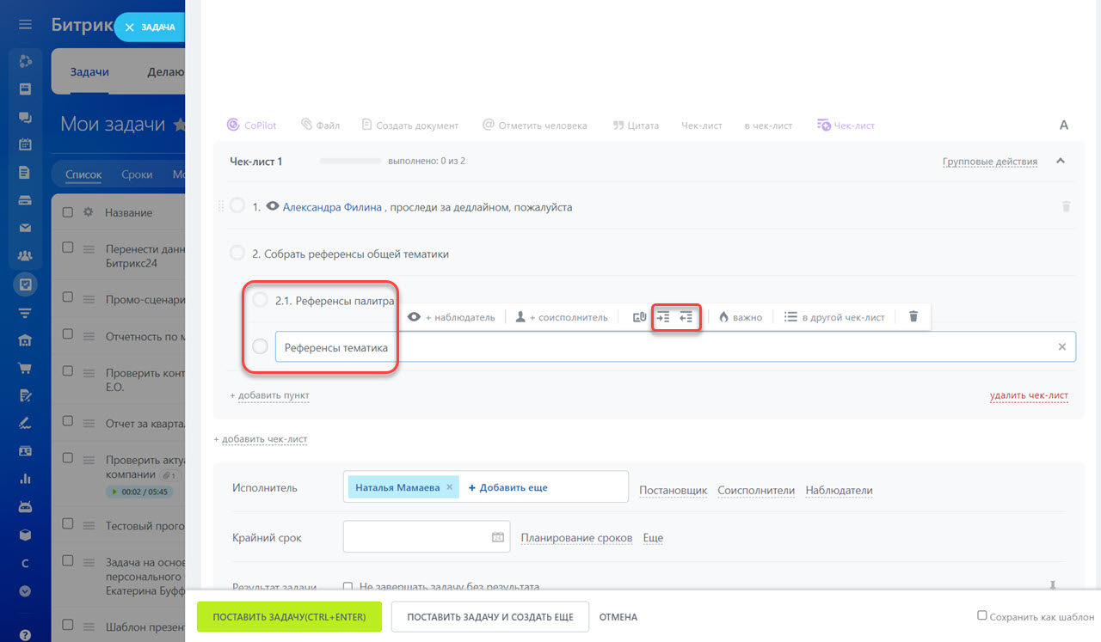This screenshot has width=1101, height=642.
Task: Switch to Задачи tab
Action: (89, 72)
